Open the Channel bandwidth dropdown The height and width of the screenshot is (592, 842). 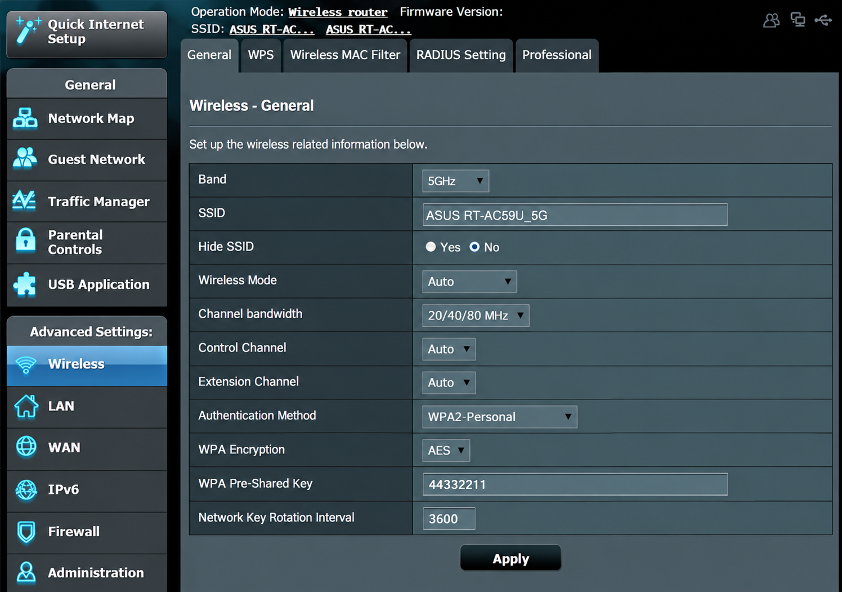[x=476, y=315]
